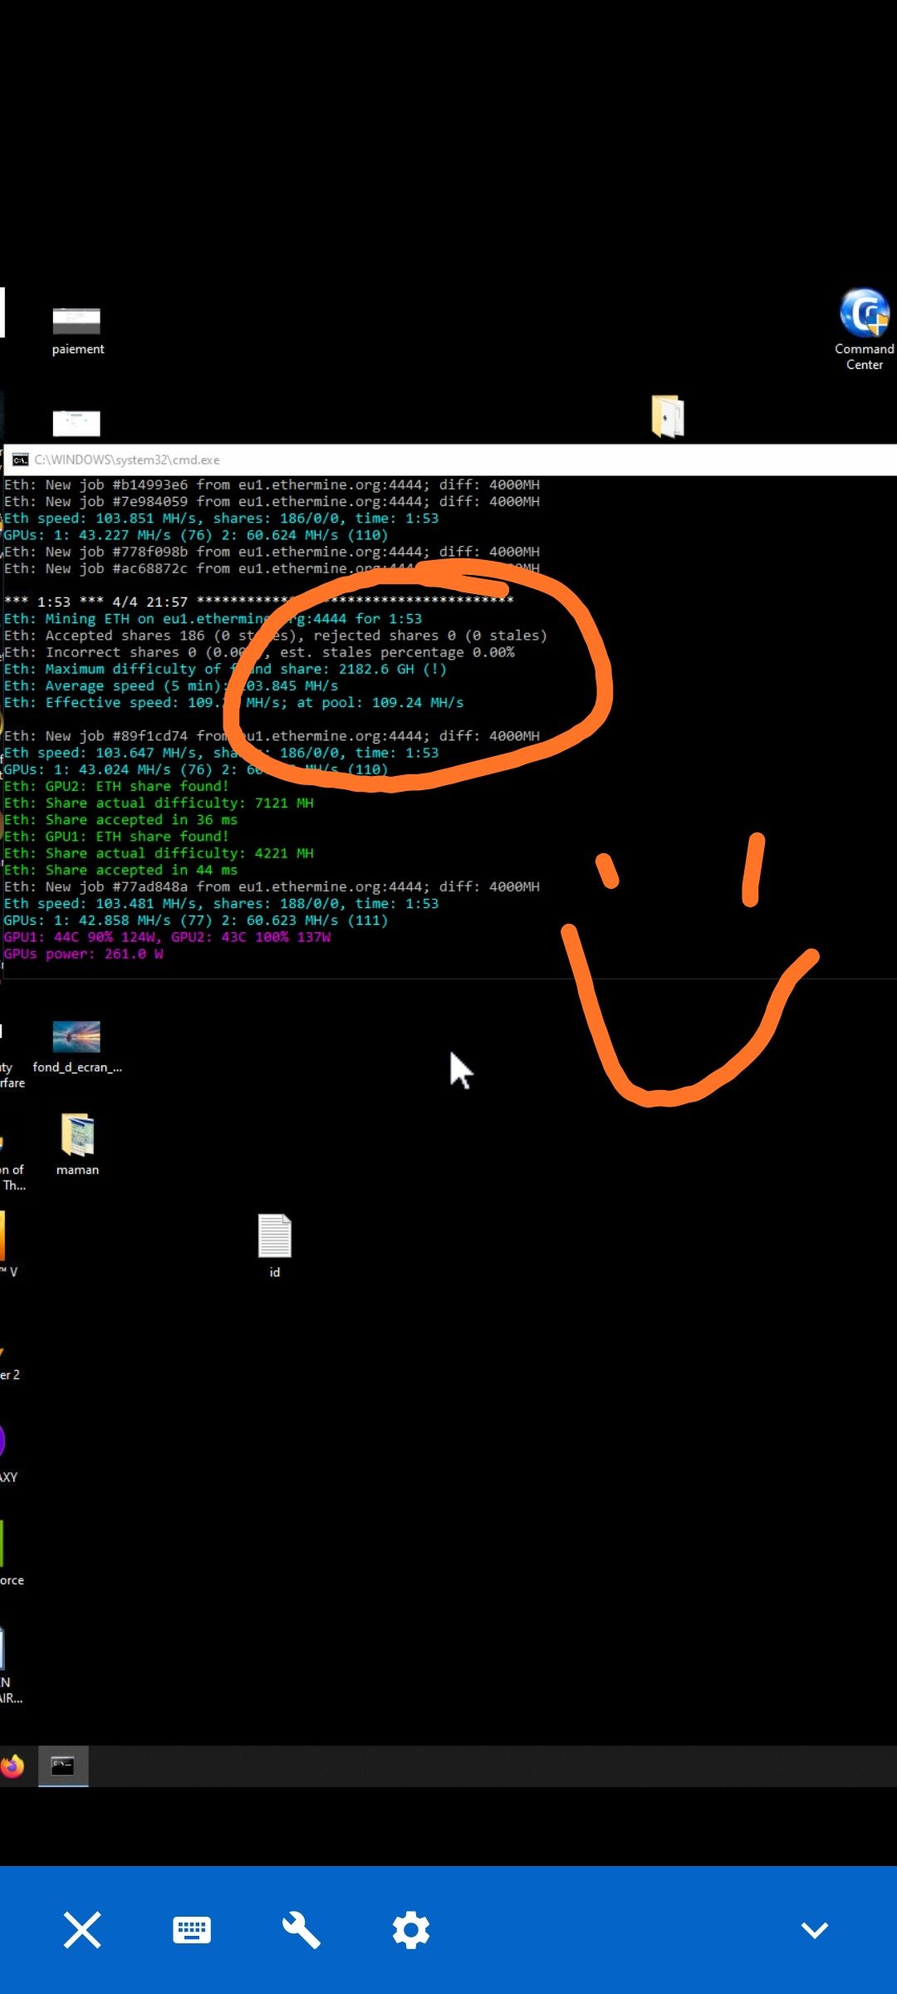This screenshot has width=897, height=1994.
Task: Open the fond_d_ecran image file
Action: tap(76, 1046)
